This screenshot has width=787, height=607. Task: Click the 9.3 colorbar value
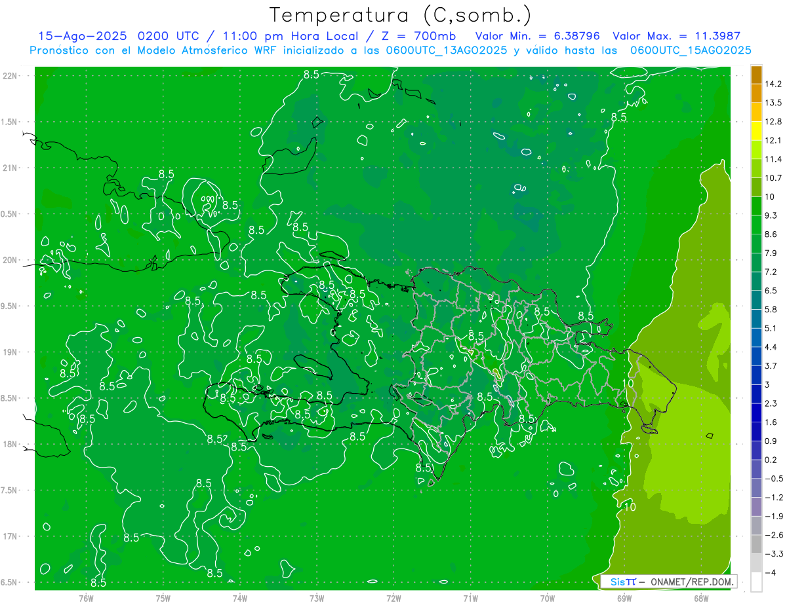point(771,215)
